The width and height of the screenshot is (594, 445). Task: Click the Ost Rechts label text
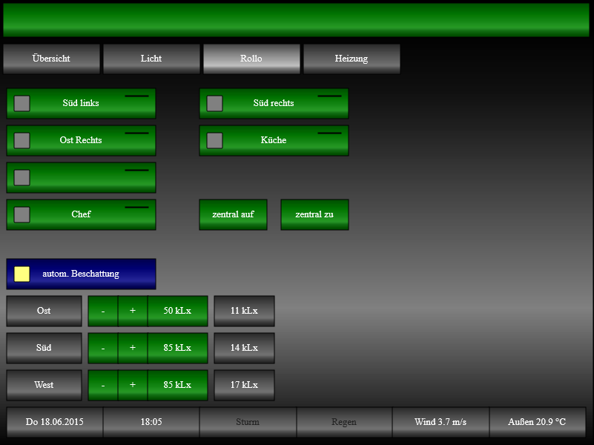click(81, 140)
